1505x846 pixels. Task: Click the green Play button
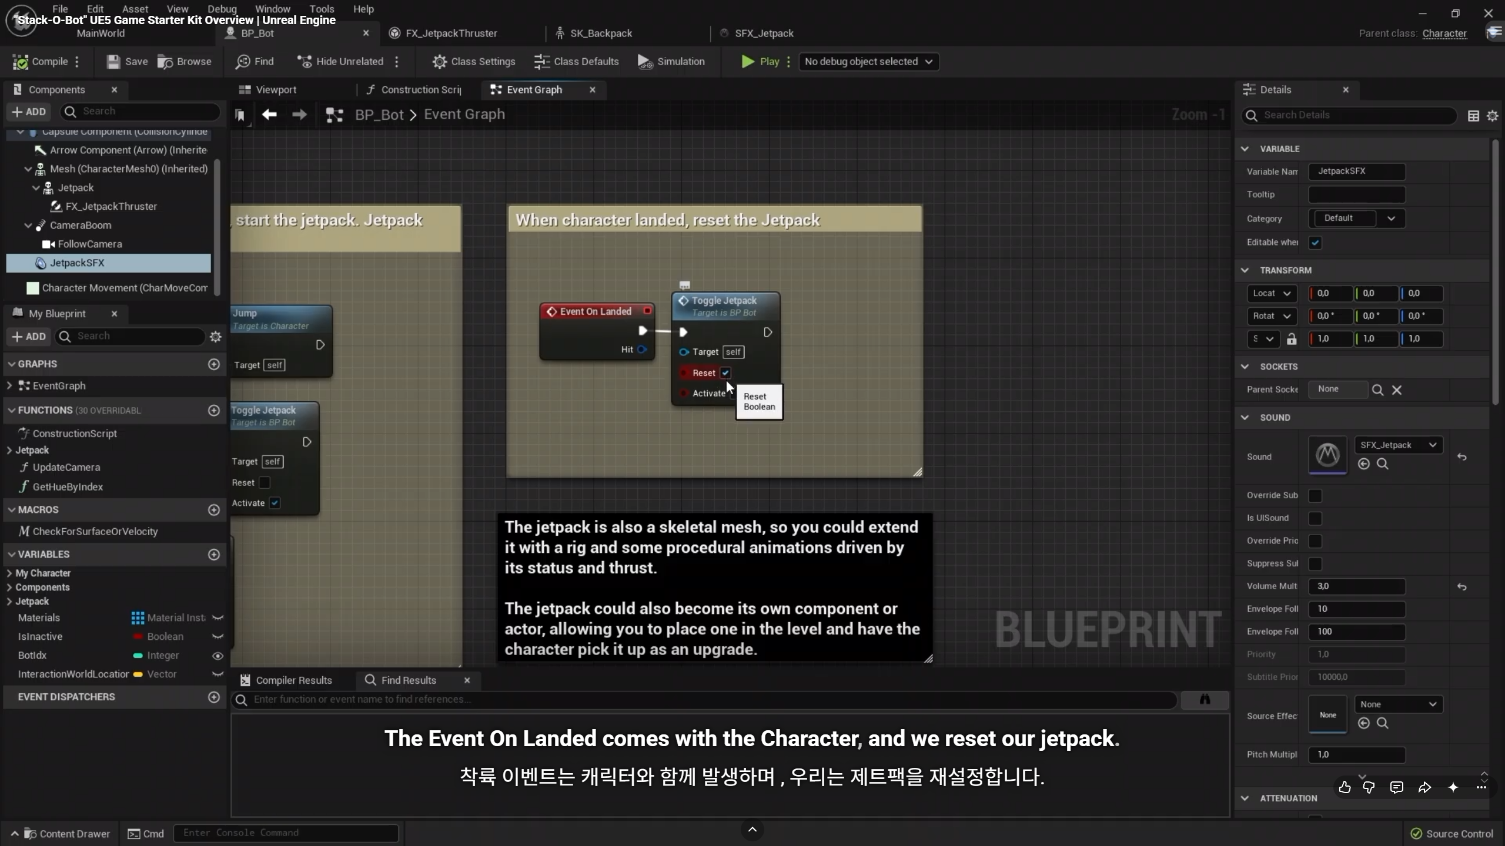coord(761,62)
